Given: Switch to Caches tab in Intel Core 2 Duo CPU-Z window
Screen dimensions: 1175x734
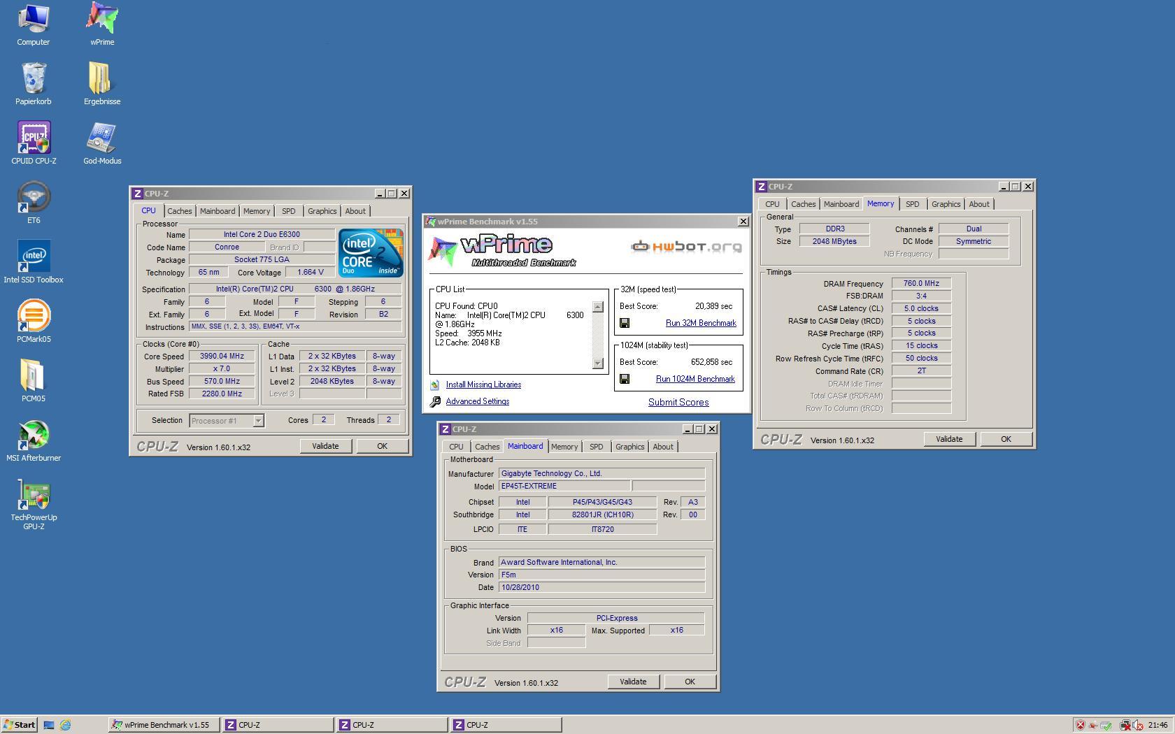Looking at the screenshot, I should [179, 211].
